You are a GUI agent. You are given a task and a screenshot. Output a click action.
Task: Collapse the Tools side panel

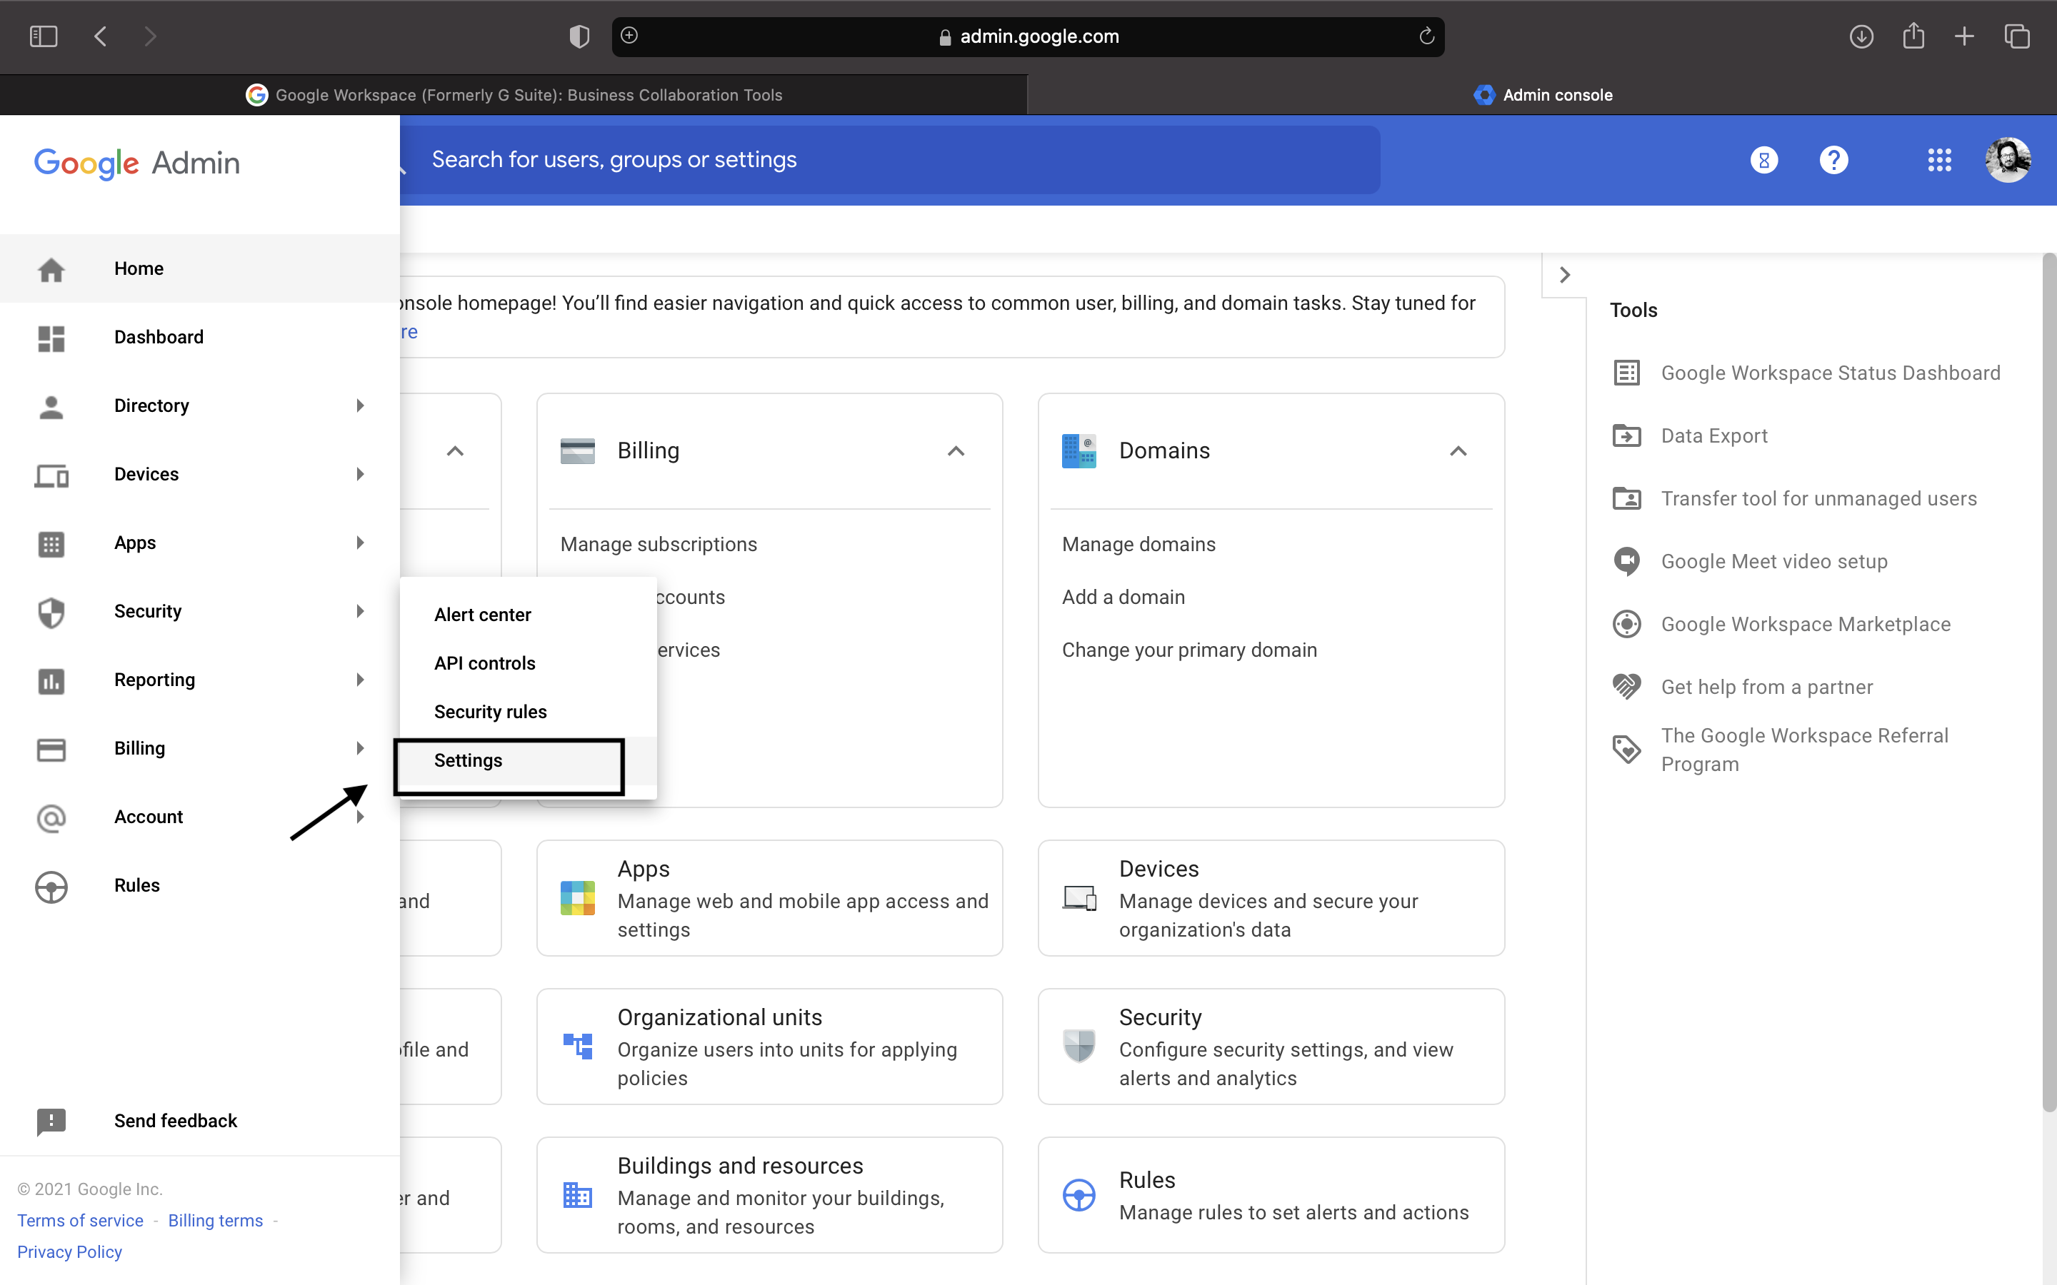pyautogui.click(x=1564, y=276)
